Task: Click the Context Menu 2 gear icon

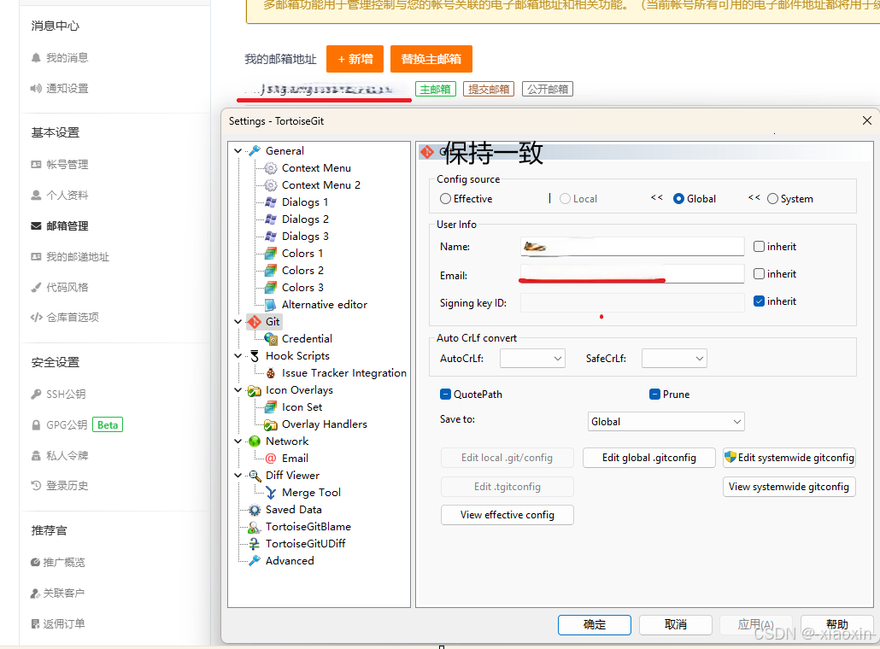Action: tap(271, 185)
